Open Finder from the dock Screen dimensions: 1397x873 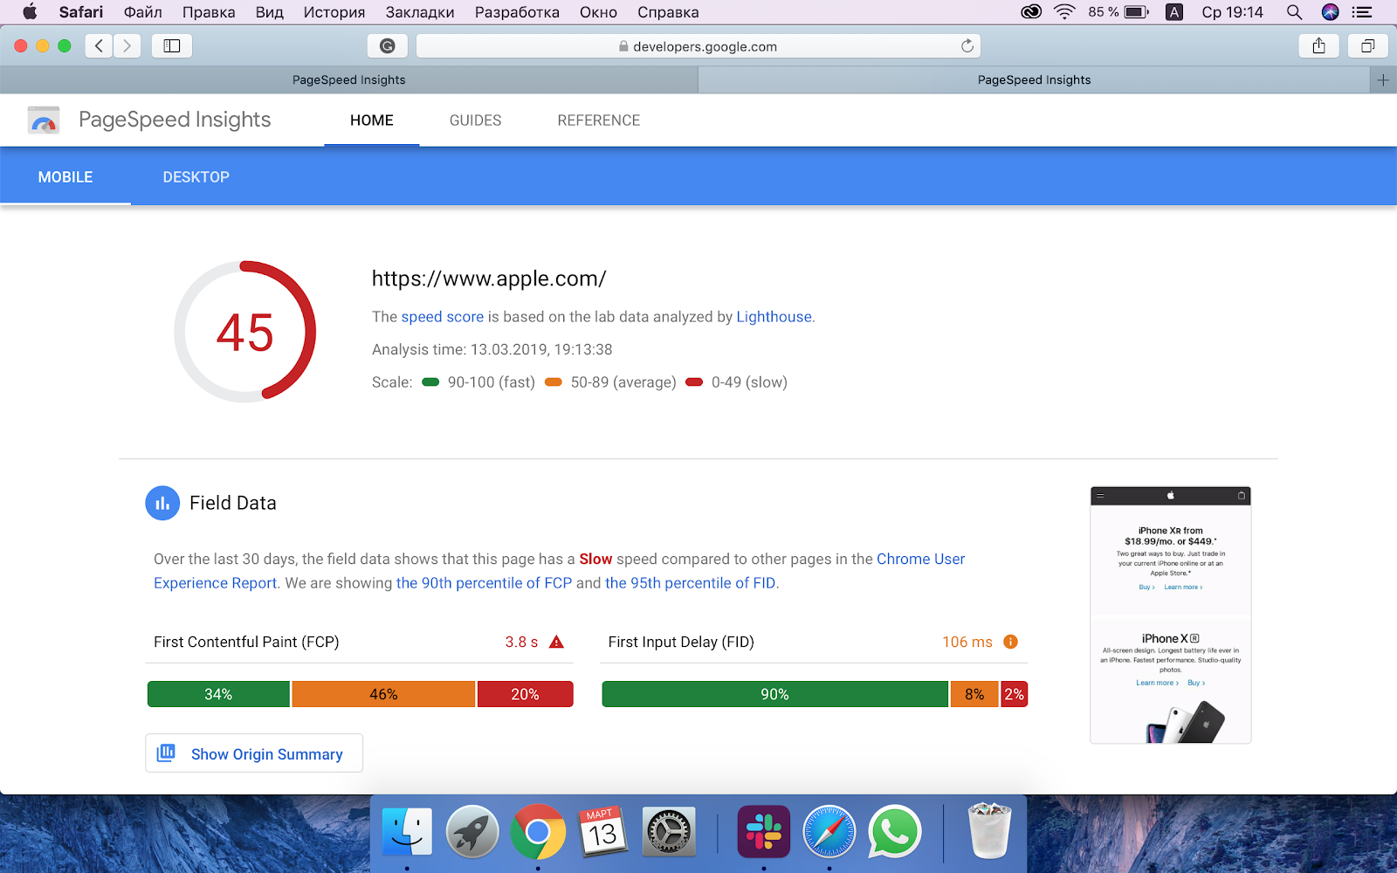407,832
